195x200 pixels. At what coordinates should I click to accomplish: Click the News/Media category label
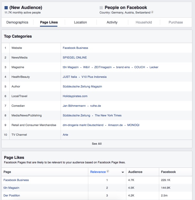point(19,58)
